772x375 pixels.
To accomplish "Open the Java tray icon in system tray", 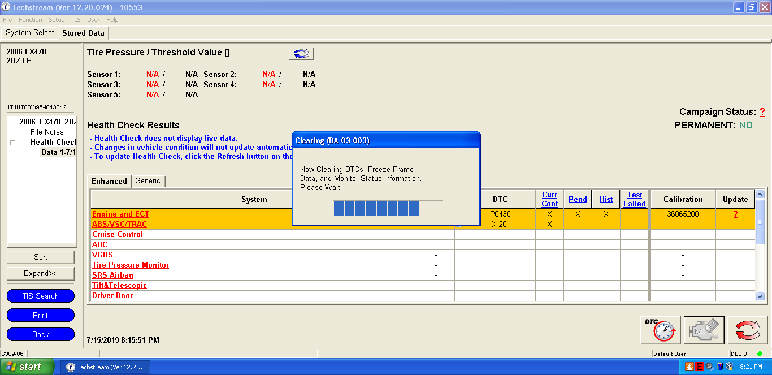I will [x=689, y=367].
